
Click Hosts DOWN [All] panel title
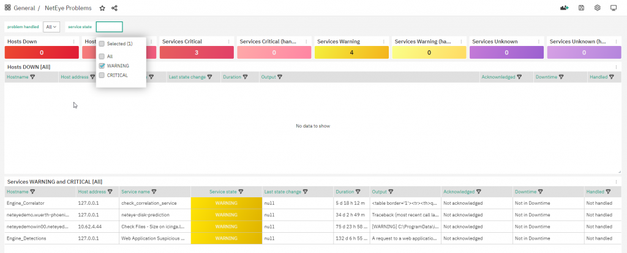(x=29, y=67)
